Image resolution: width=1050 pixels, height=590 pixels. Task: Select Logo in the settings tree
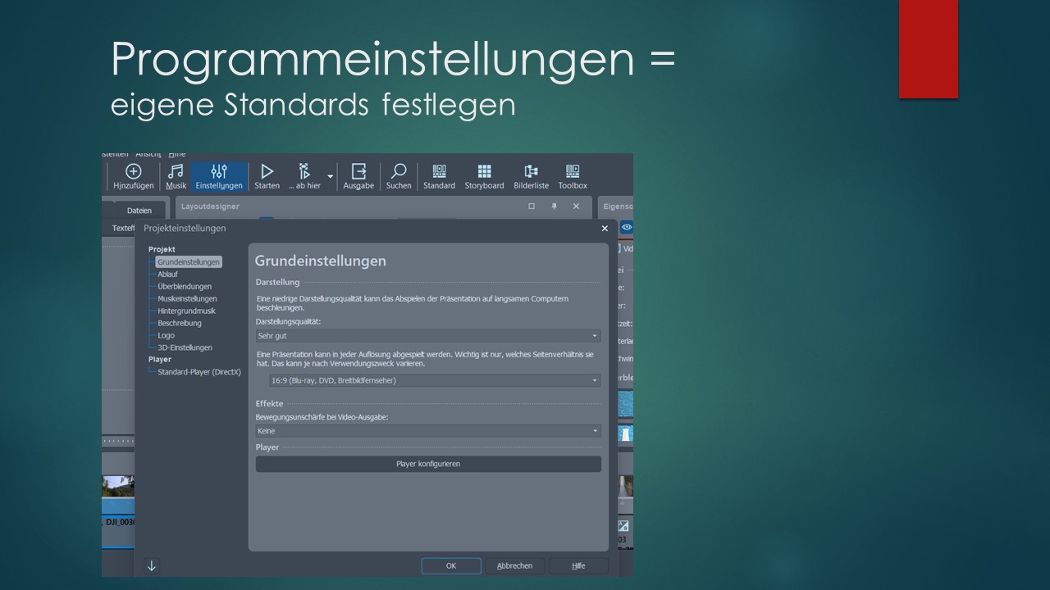coord(166,336)
